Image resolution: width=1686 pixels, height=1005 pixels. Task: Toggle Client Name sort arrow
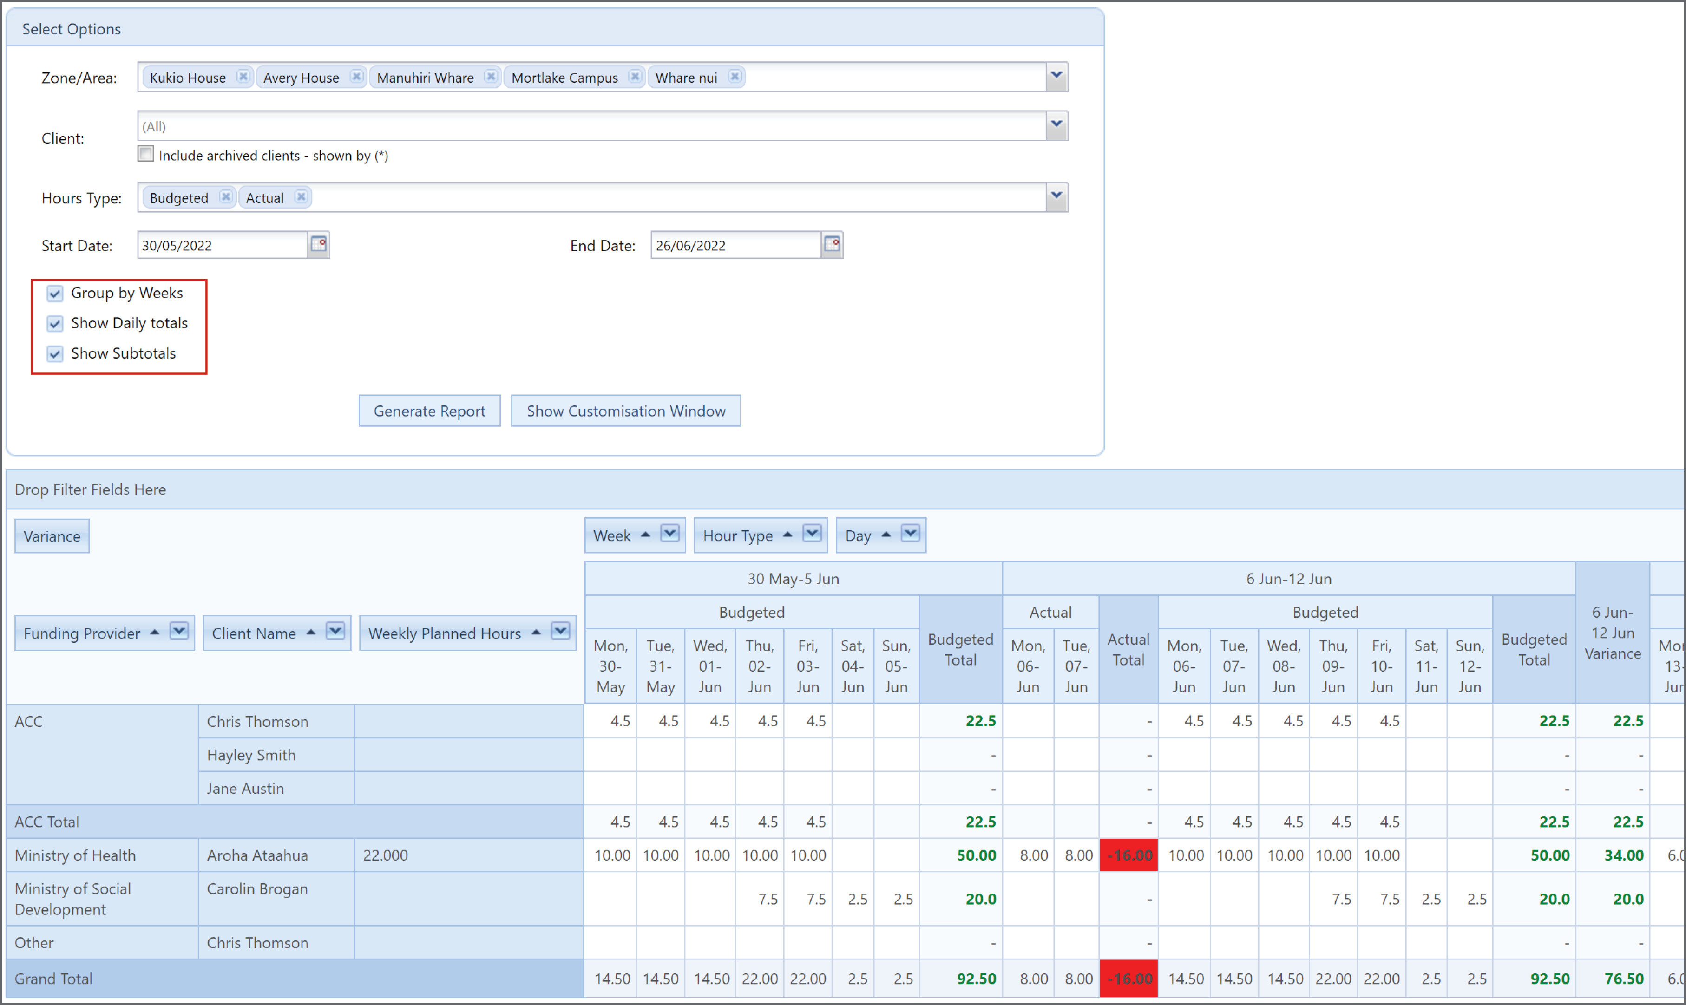tap(311, 633)
